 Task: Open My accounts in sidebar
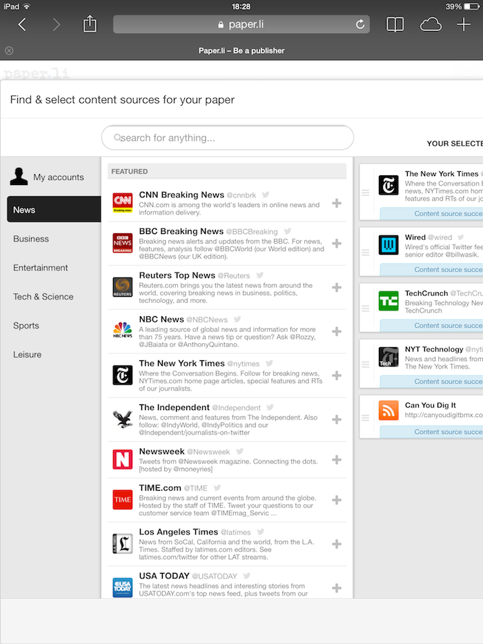pos(47,177)
